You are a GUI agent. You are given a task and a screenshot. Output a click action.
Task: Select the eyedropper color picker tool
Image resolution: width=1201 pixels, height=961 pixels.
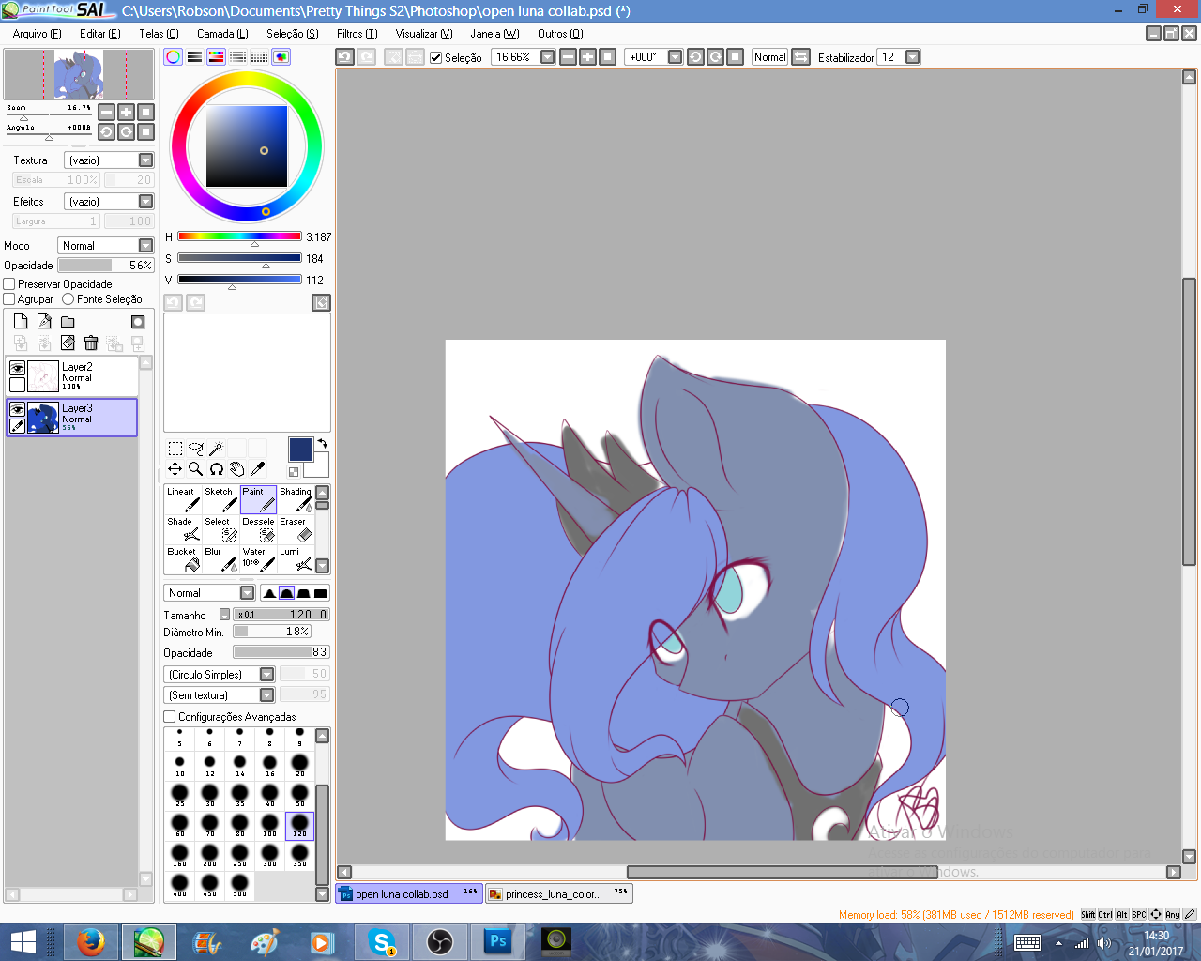coord(257,468)
